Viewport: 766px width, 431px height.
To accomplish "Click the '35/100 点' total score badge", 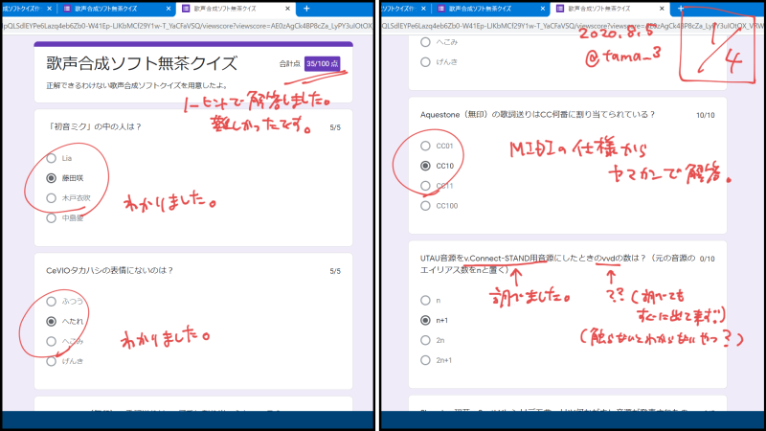I will pos(322,63).
